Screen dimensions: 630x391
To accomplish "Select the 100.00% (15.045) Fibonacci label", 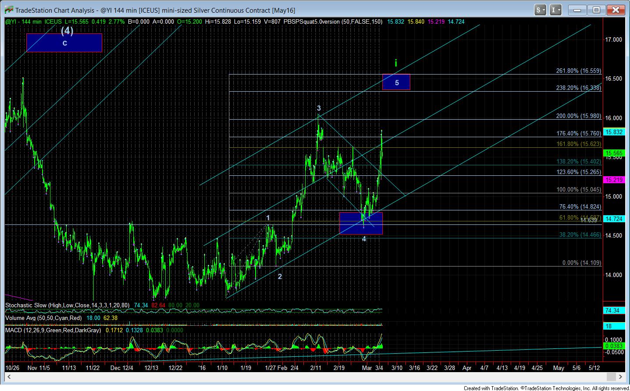I will 578,189.
